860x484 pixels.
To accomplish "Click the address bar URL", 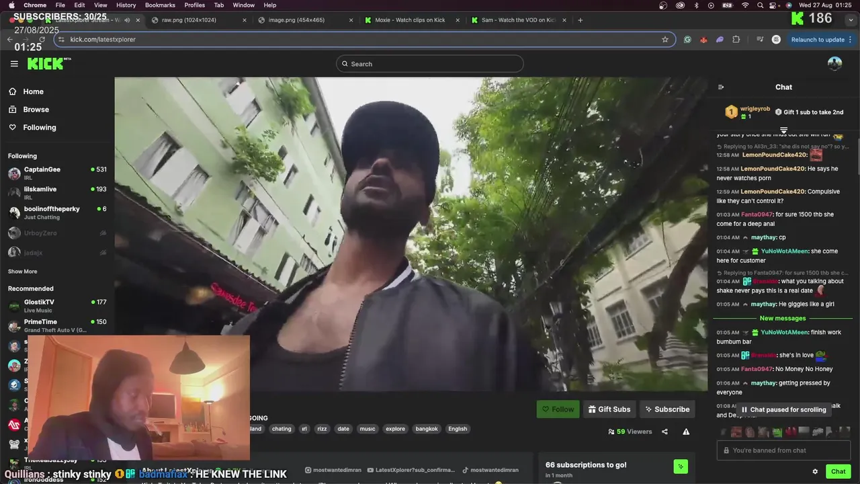I will [x=103, y=40].
